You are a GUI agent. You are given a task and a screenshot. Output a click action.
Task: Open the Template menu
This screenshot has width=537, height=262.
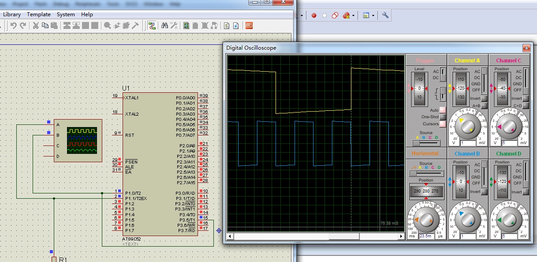coord(39,15)
